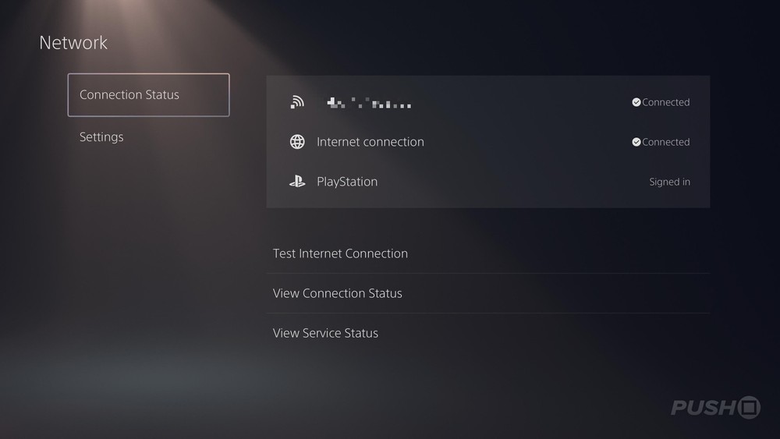780x439 pixels.
Task: Click the square icon in Push logo
Action: pyautogui.click(x=750, y=407)
